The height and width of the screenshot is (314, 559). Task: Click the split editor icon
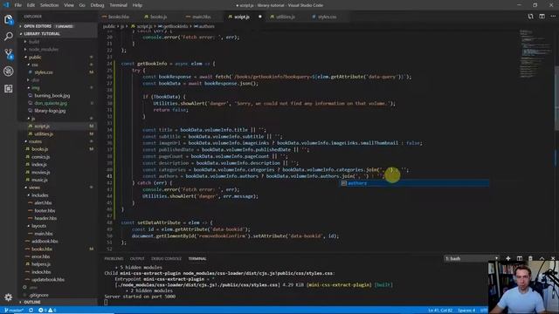point(542,17)
